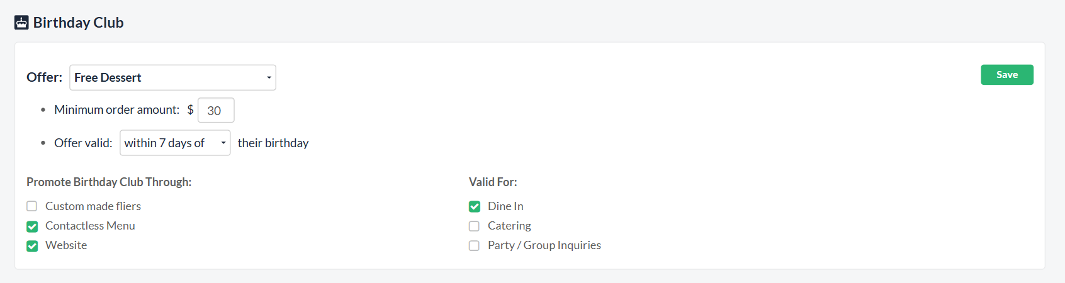Viewport: 1065px width, 283px height.
Task: Click the Offer dropdown arrow
Action: [269, 77]
